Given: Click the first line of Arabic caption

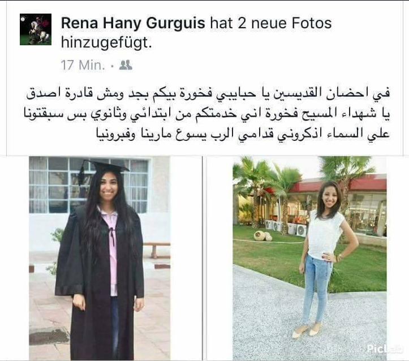Looking at the screenshot, I should [208, 94].
